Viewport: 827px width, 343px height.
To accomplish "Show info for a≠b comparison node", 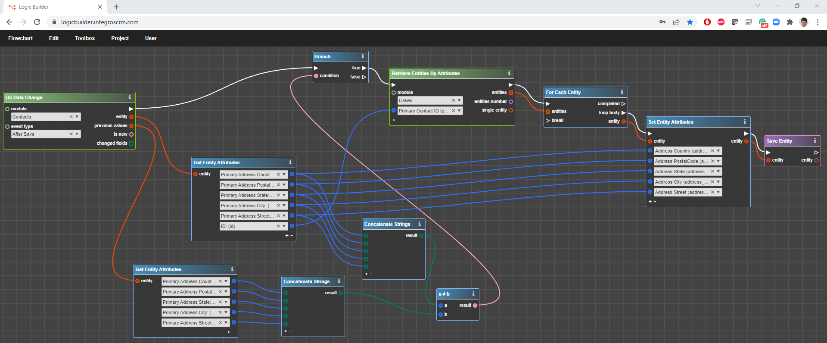I will pyautogui.click(x=473, y=293).
